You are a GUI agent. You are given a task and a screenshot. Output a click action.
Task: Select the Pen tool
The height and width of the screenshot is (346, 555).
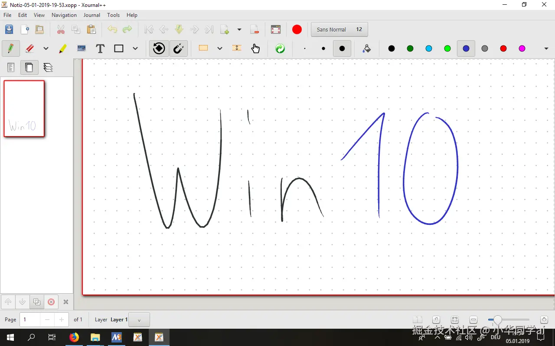coord(11,48)
